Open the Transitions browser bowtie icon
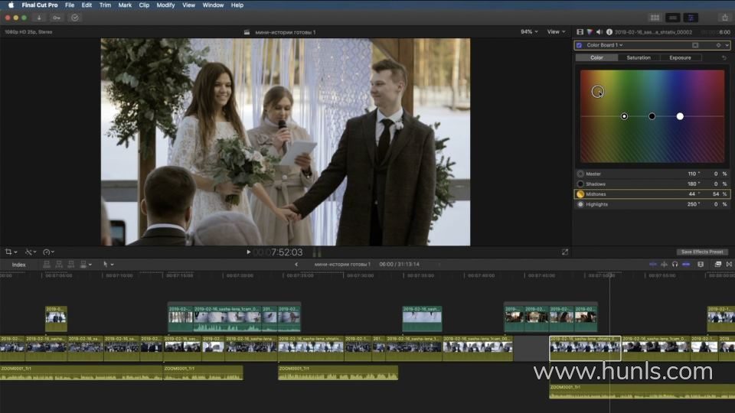 pos(729,265)
